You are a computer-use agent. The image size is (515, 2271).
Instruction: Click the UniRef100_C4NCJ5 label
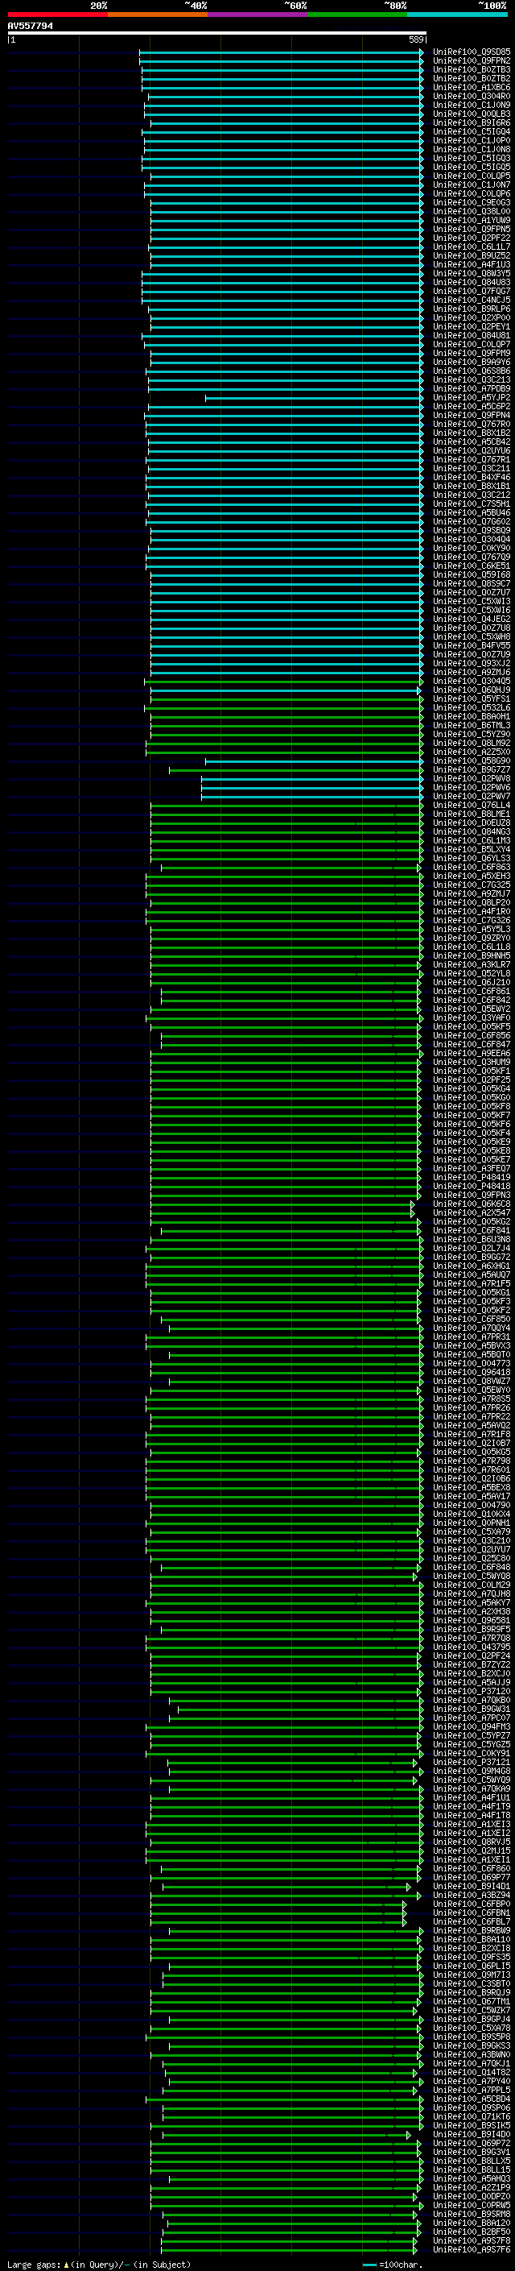472,300
